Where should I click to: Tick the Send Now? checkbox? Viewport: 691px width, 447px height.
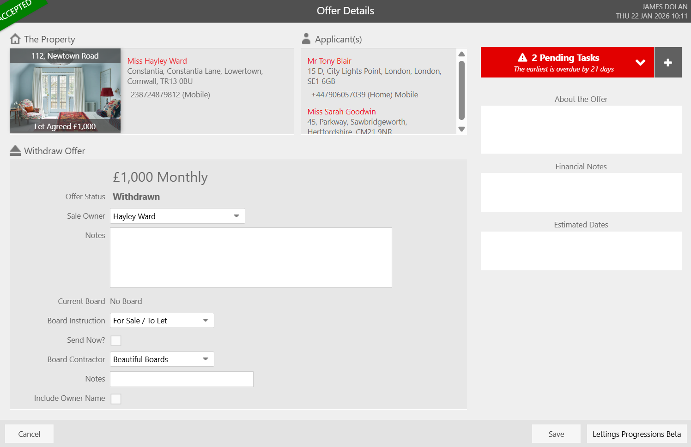116,340
